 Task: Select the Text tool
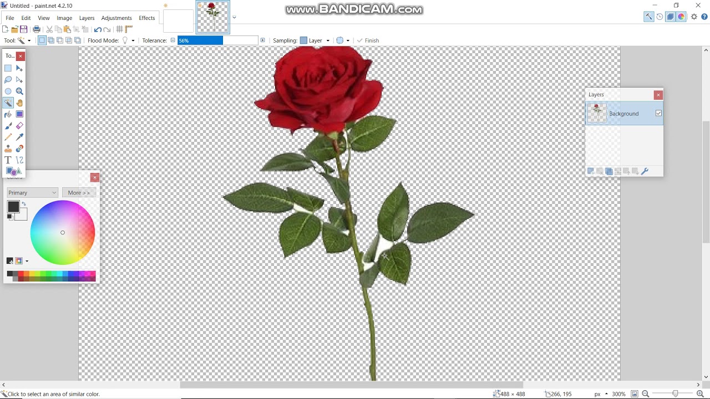8,160
